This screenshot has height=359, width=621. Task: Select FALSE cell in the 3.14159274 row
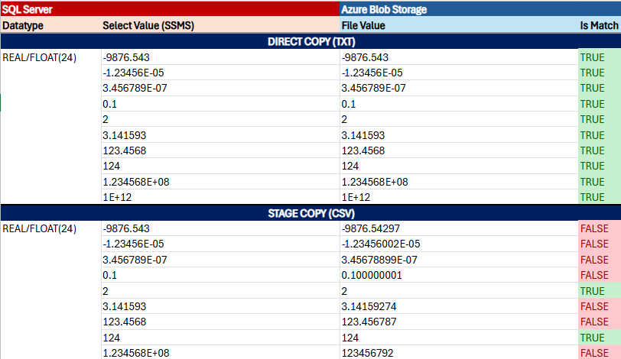tap(600, 306)
